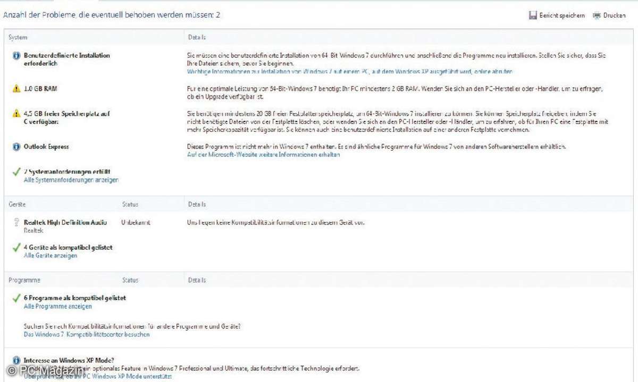638x382 pixels.
Task: Click the Status header in the Geräte section
Action: pyautogui.click(x=130, y=204)
